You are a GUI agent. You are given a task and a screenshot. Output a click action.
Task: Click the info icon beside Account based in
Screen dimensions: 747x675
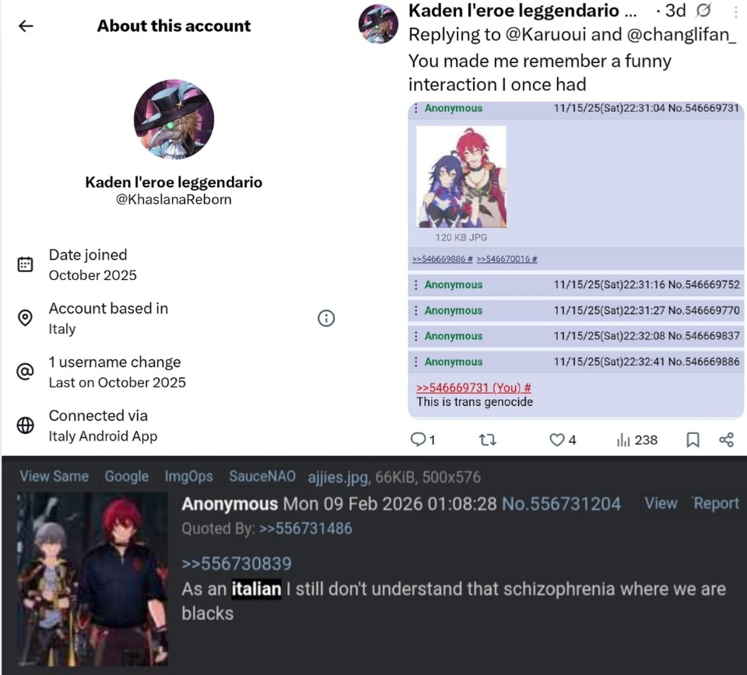326,318
